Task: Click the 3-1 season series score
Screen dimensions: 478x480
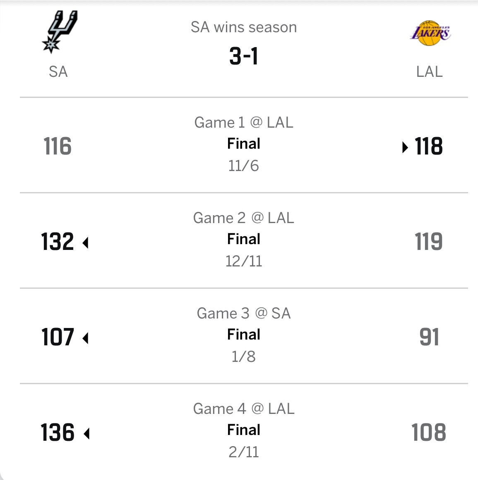Action: [243, 56]
